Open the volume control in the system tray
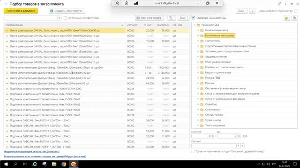 (x=268, y=164)
